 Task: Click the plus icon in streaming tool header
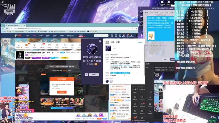(x=152, y=68)
